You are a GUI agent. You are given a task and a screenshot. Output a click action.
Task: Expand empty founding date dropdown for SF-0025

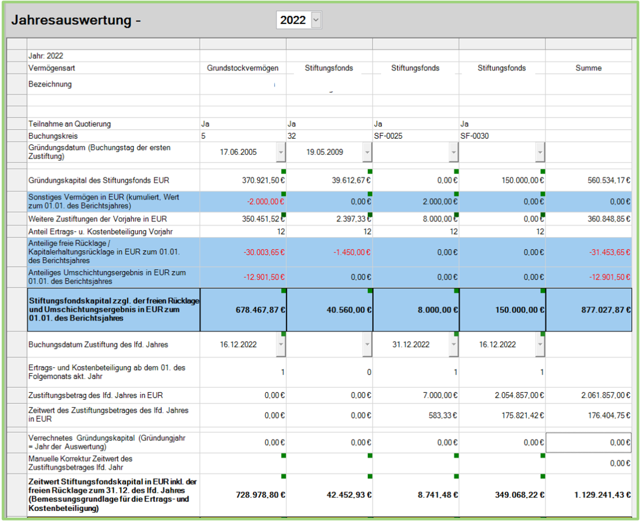(x=454, y=152)
